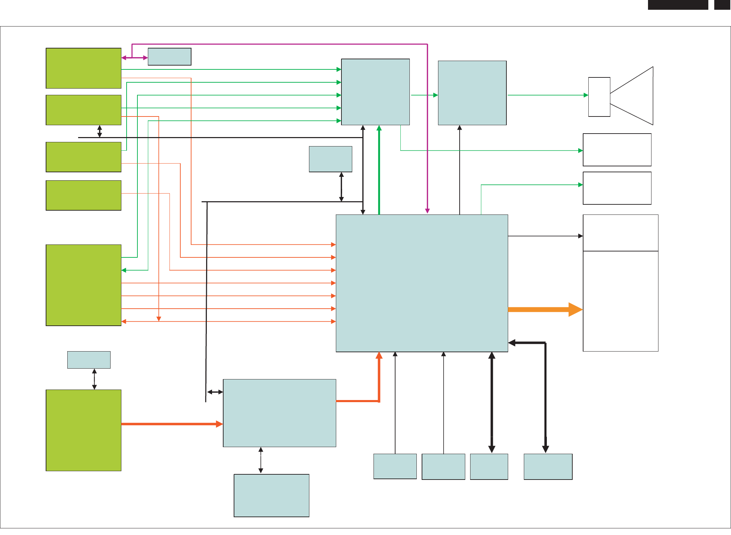Click the small blue block above the largest green block
This screenshot has width=731, height=535.
tap(89, 360)
